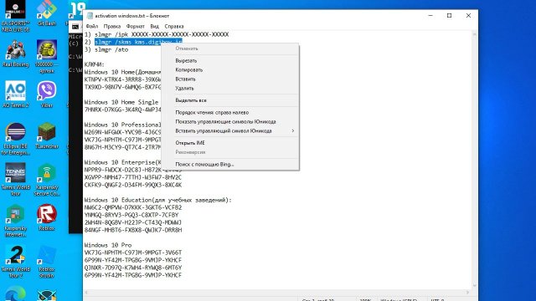The width and height of the screenshot is (536, 301).
Task: Open the Правка menu in Notepad
Action: 112,26
